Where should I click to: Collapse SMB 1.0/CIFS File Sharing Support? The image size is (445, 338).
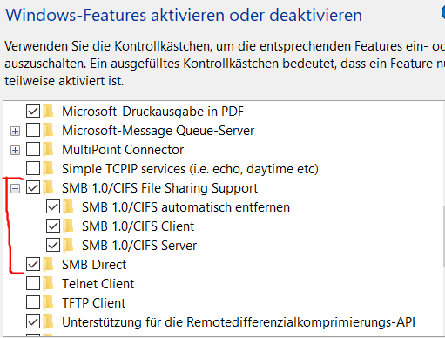(x=15, y=189)
